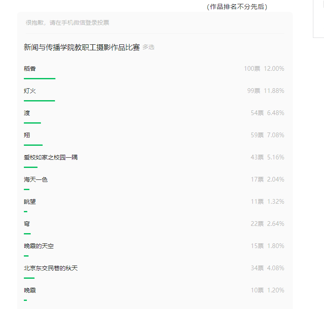Click the 99票 11.88% vote count
The height and width of the screenshot is (309, 324).
pyautogui.click(x=266, y=91)
